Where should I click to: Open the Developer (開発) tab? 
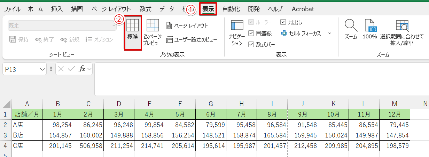[254, 9]
